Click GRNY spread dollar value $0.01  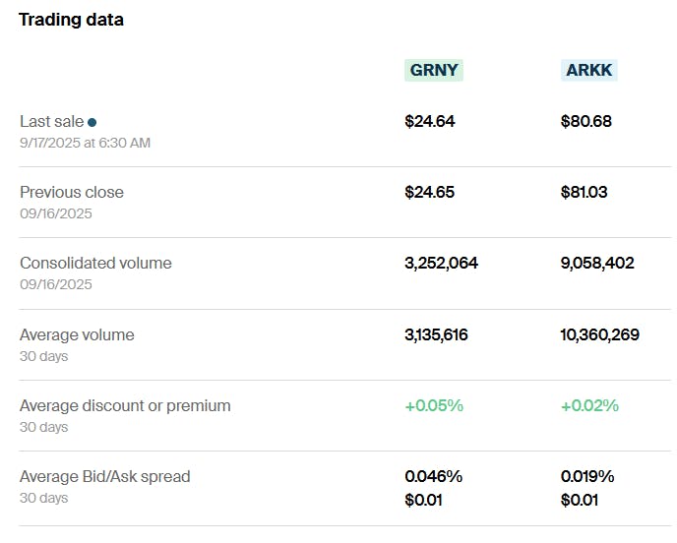click(423, 501)
